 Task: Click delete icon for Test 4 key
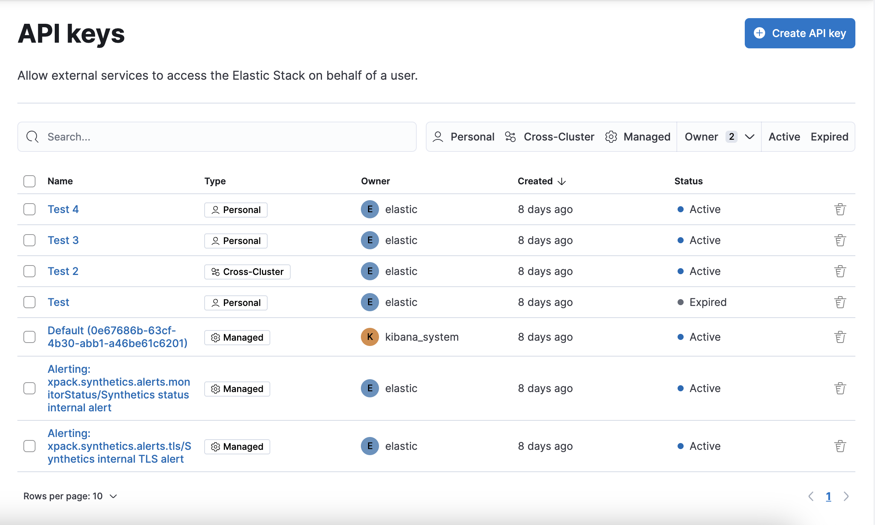click(841, 209)
